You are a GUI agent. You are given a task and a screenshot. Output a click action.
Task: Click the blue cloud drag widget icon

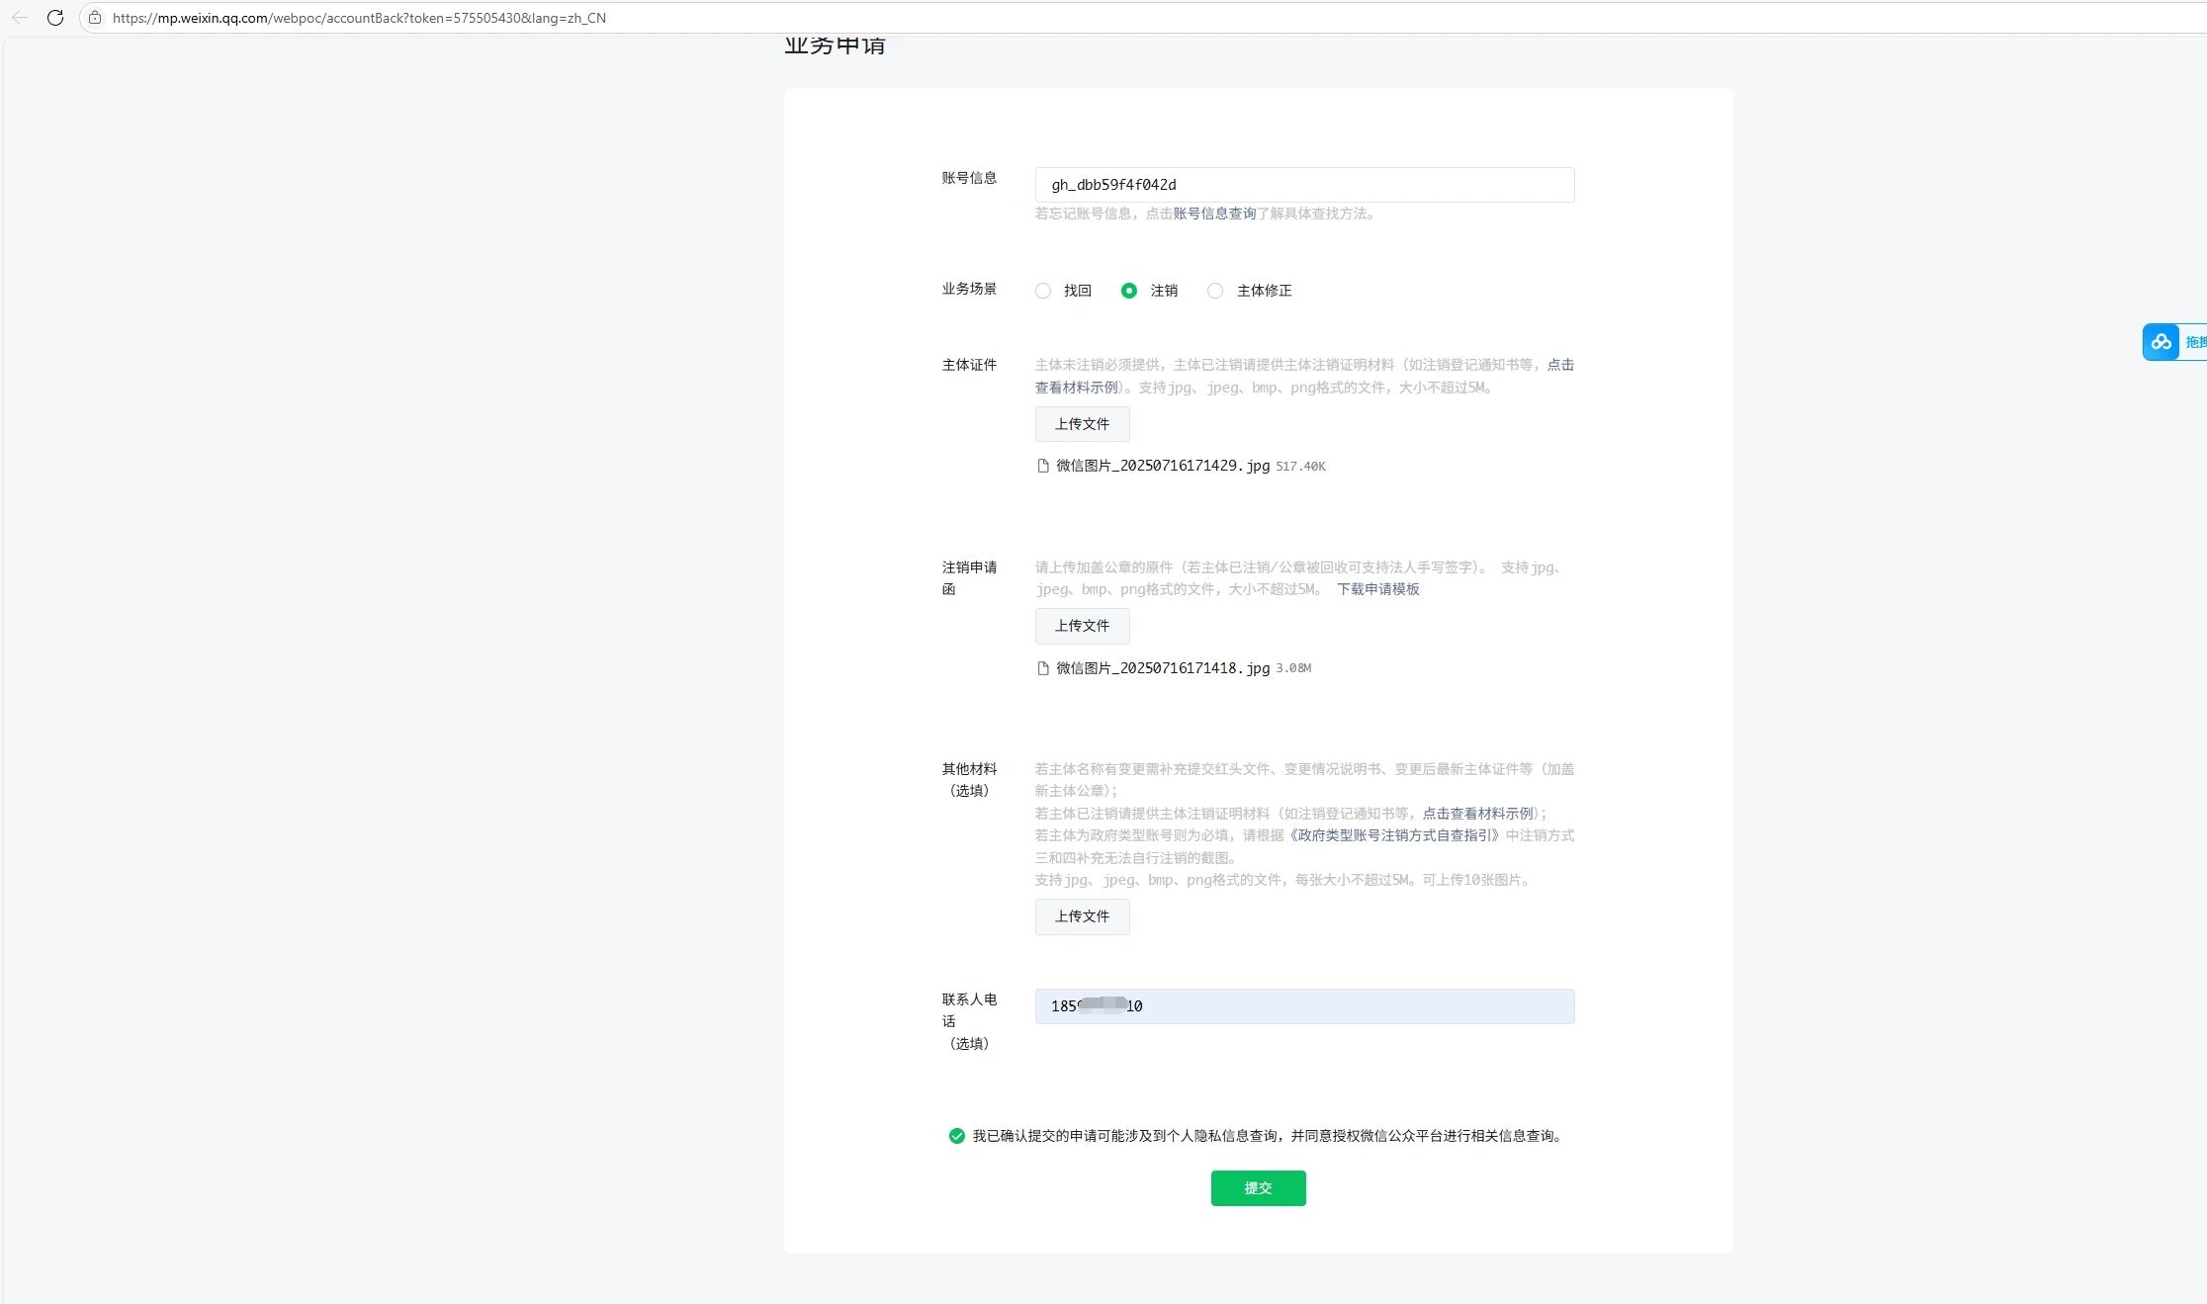[x=2162, y=342]
